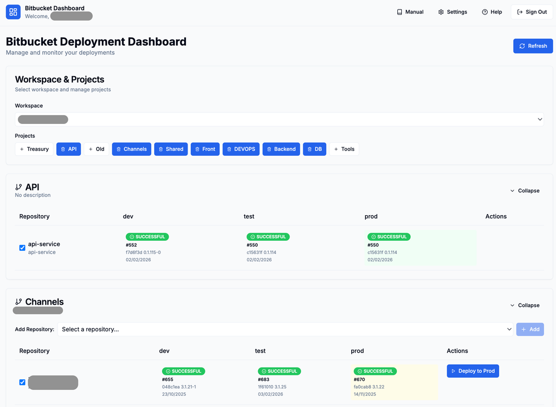
Task: Click the Bitbucket Dashboard grid logo icon
Action: pyautogui.click(x=13, y=12)
